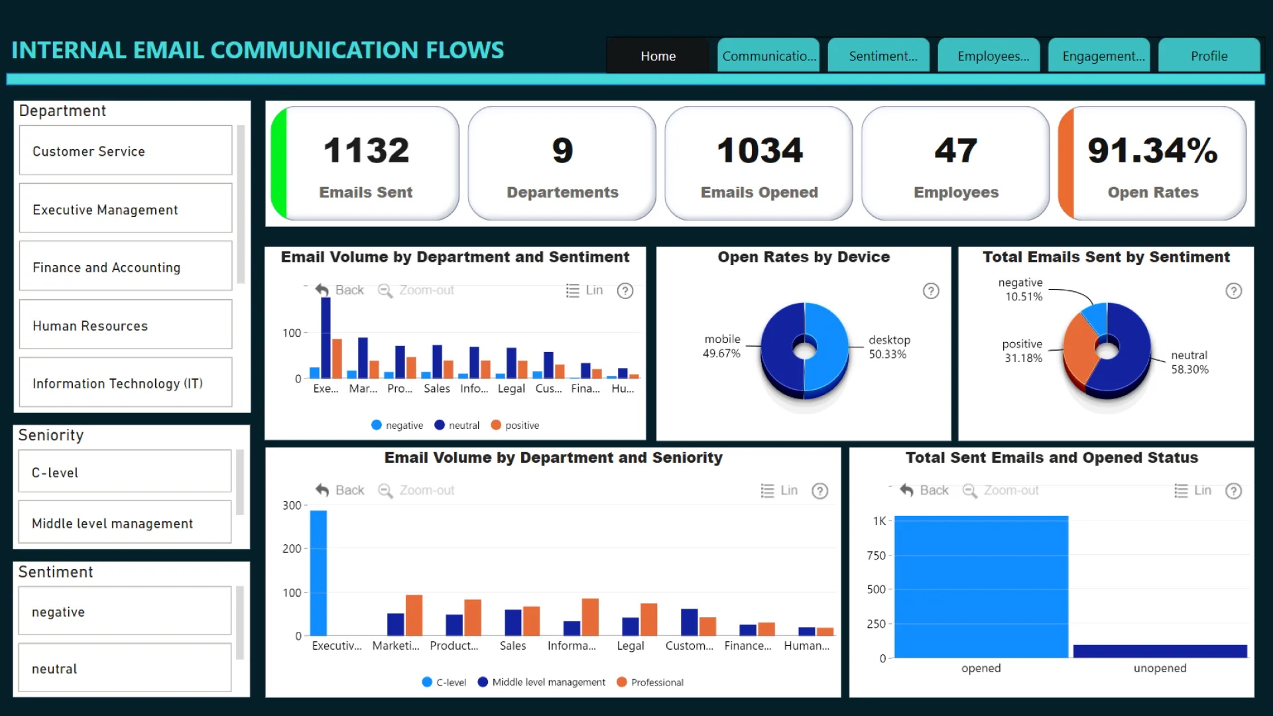Filter by negative sentiment slicer
This screenshot has height=716, width=1273.
pos(125,611)
